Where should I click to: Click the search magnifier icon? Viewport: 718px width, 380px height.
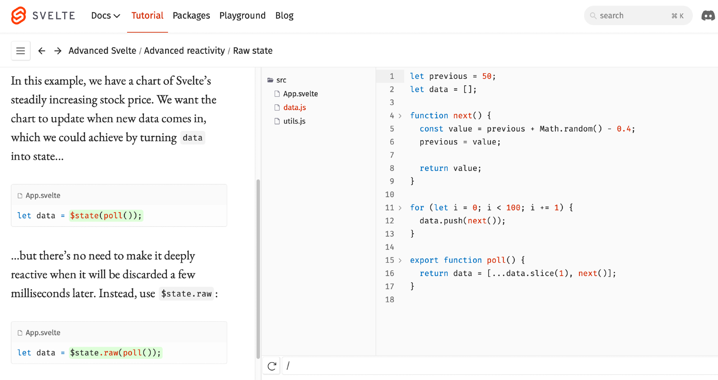pos(593,16)
